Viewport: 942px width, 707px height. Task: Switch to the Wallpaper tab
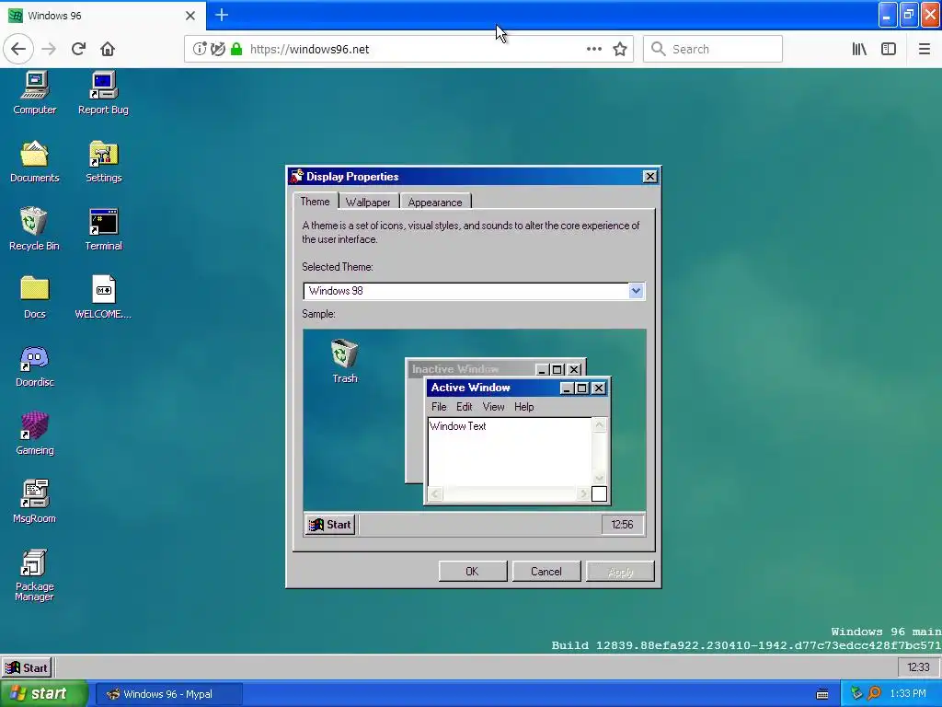pyautogui.click(x=368, y=202)
